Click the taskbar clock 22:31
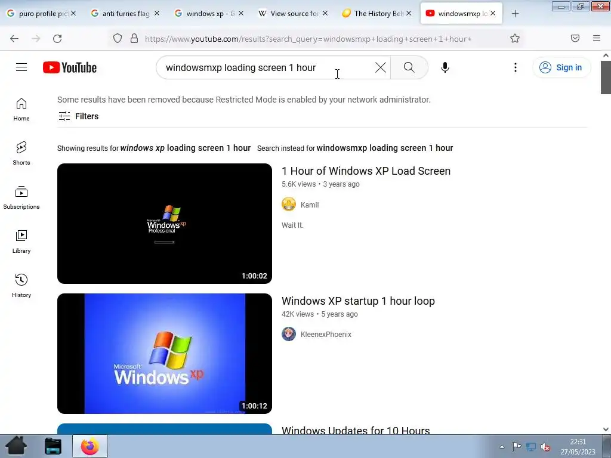 click(578, 442)
